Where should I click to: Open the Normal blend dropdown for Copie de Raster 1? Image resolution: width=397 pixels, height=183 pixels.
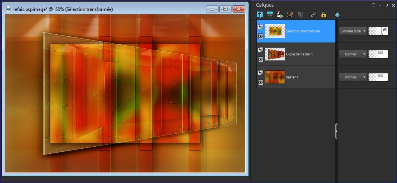[x=353, y=54]
